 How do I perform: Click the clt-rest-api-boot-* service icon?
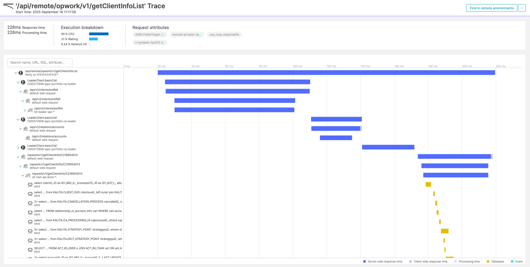28,175
